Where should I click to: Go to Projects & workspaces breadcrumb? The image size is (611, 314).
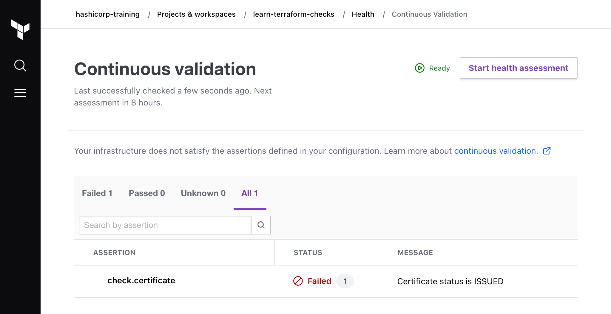point(196,14)
